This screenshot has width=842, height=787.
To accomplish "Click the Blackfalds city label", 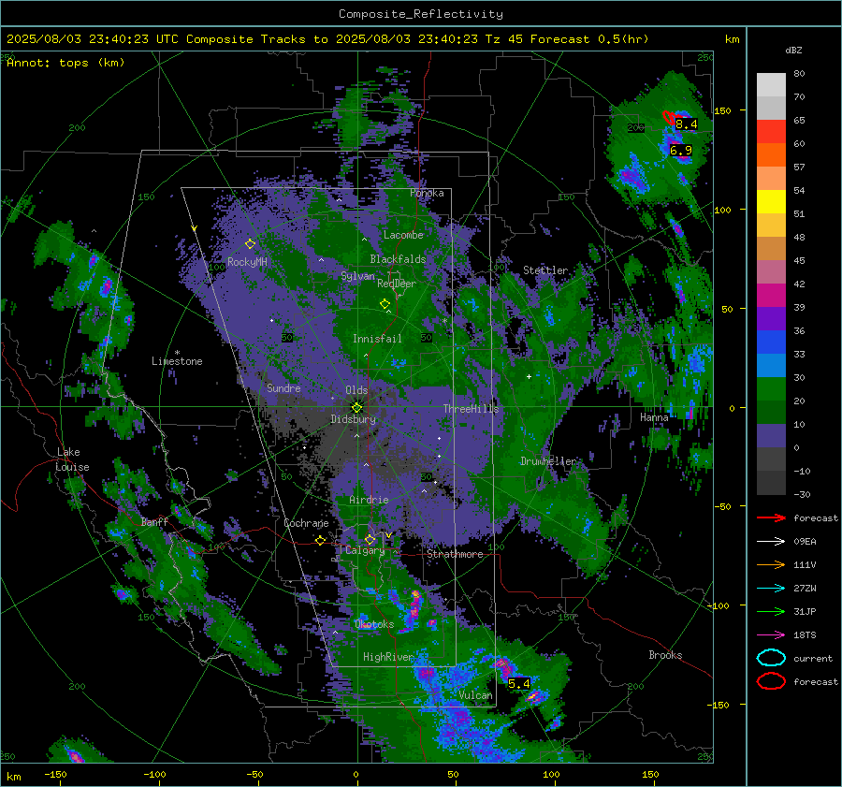I will pos(398,259).
